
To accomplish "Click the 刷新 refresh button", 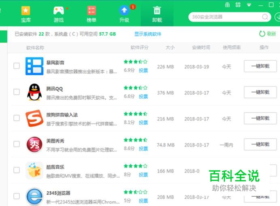I will (x=267, y=34).
